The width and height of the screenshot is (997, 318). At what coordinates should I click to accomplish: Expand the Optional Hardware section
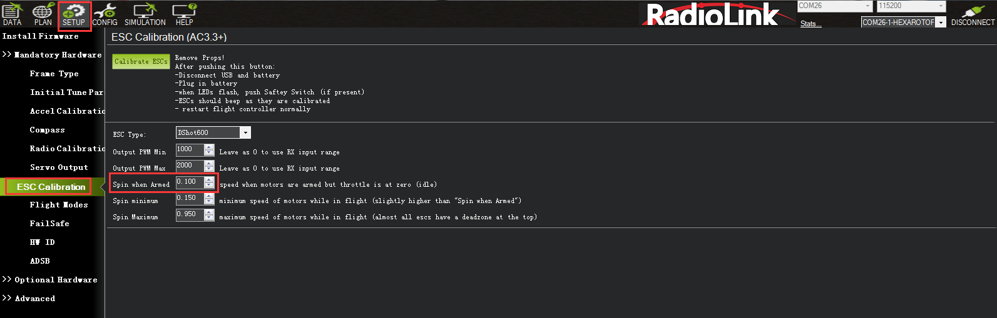tap(50, 280)
